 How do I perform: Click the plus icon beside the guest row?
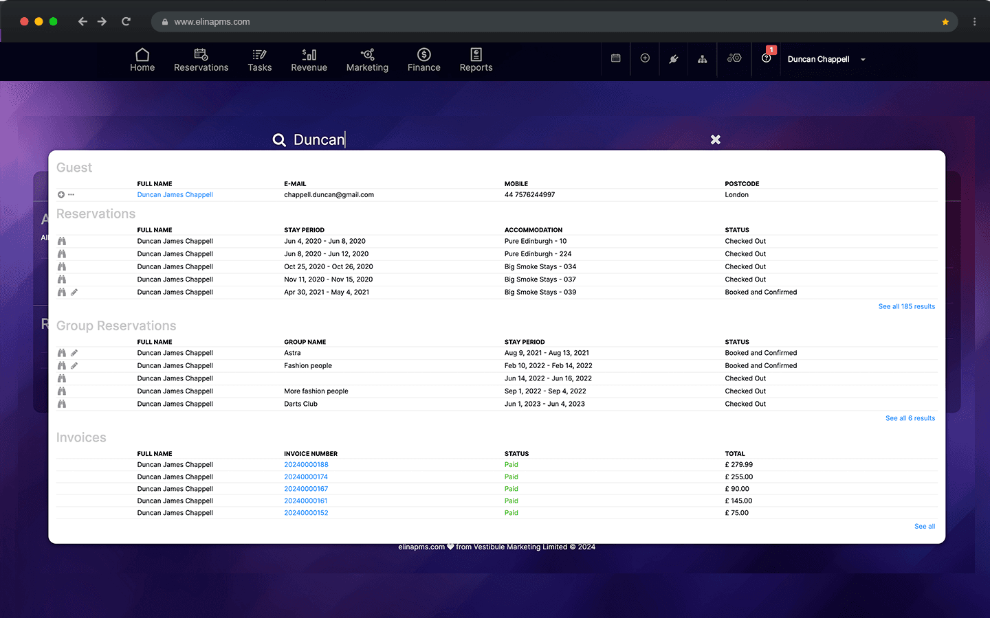click(60, 195)
